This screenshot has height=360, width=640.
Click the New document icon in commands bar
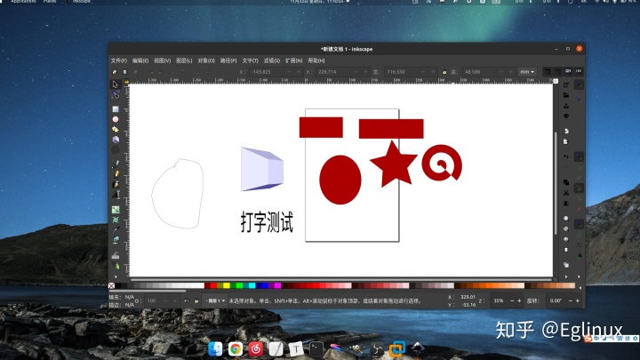(566, 85)
